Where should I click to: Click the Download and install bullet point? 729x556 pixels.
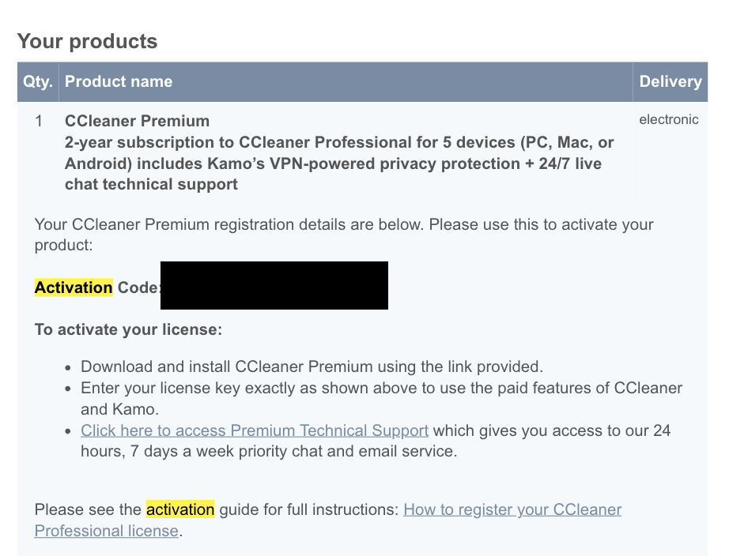click(x=312, y=366)
